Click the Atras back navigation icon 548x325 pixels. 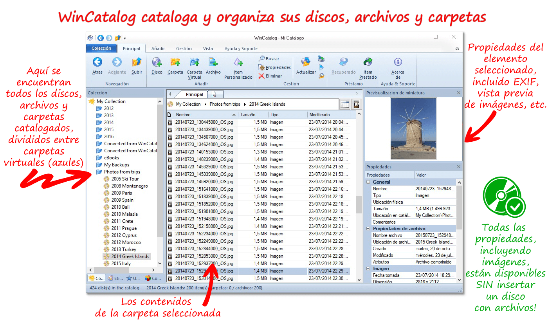pyautogui.click(x=97, y=62)
